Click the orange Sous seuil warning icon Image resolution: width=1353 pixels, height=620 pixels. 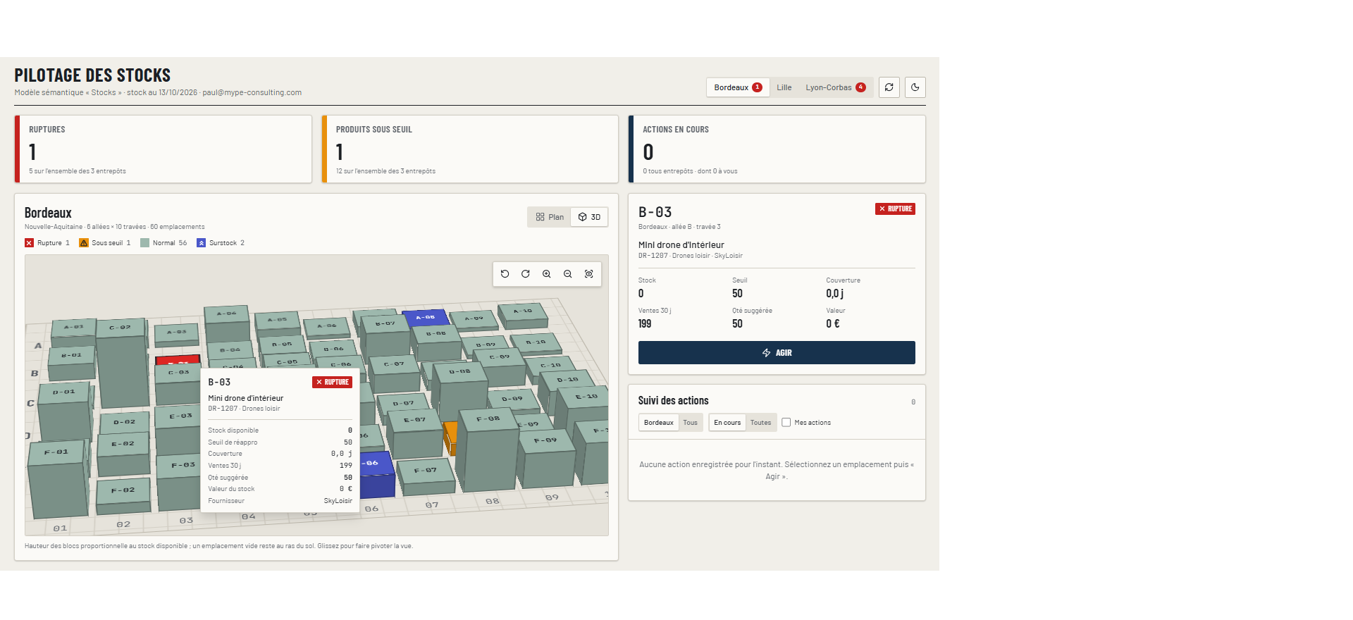click(84, 243)
